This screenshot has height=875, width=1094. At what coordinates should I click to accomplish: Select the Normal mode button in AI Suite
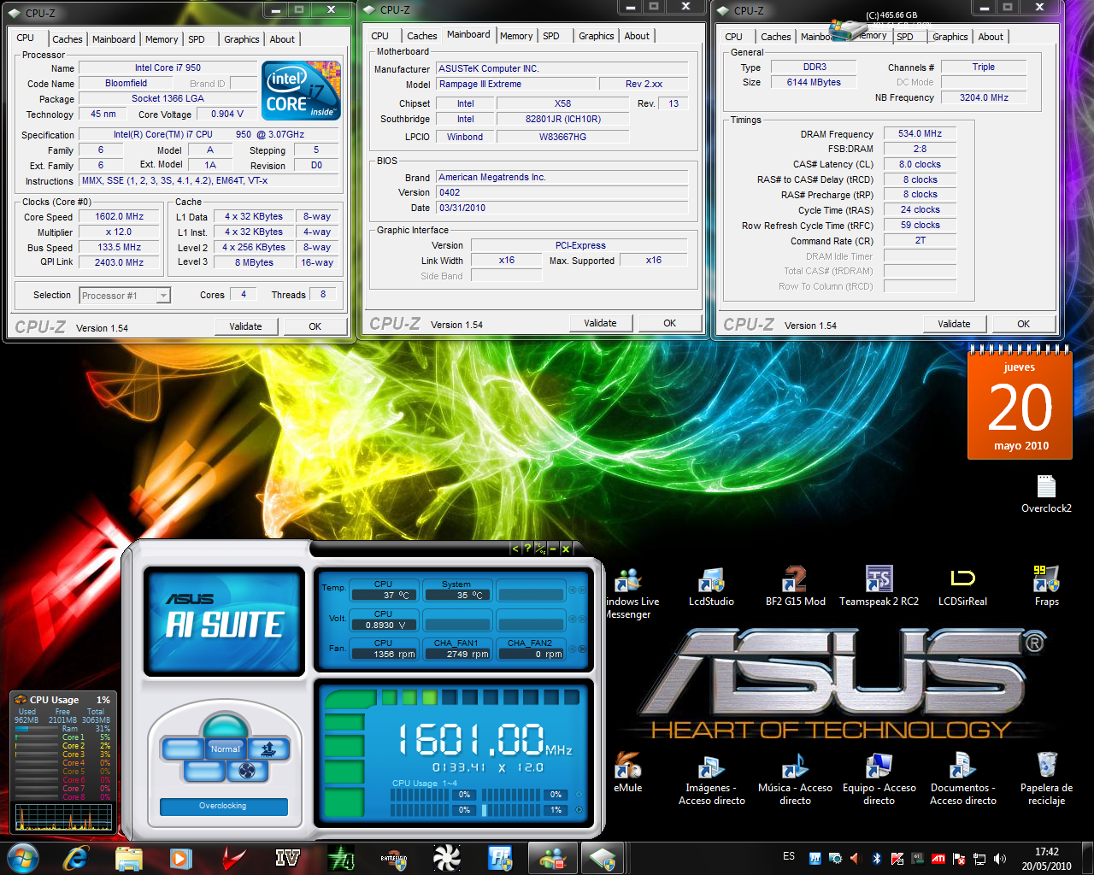(226, 749)
